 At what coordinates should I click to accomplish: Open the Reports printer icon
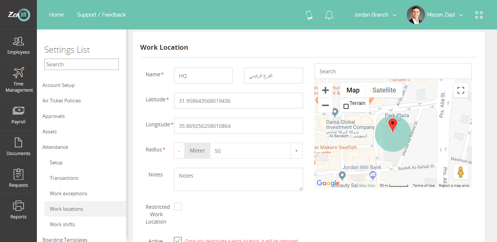pyautogui.click(x=18, y=206)
